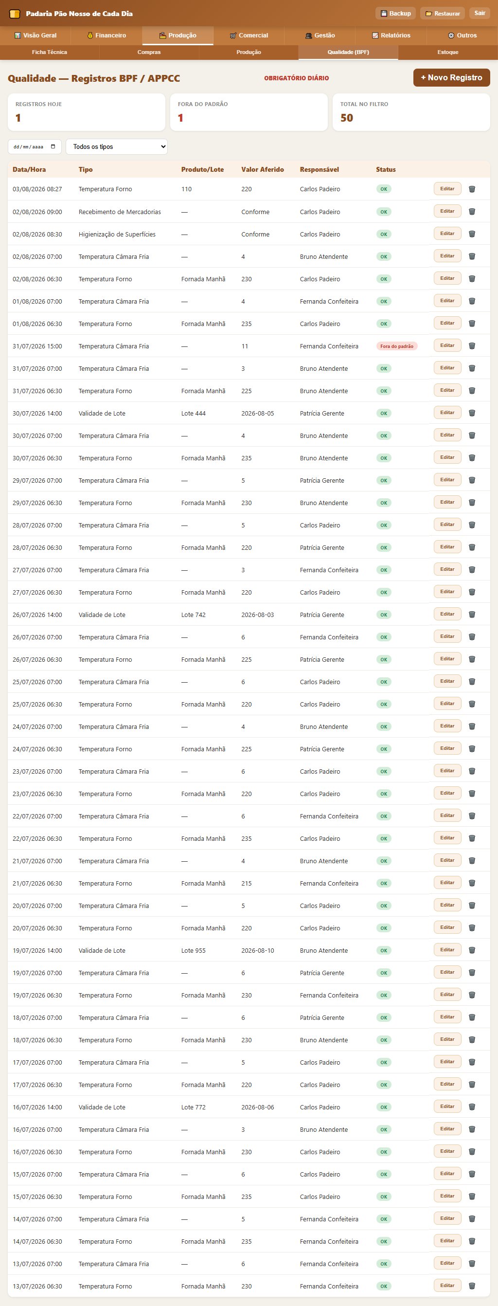Delete the Lote 444 validity record
The image size is (498, 1306).
(x=472, y=413)
